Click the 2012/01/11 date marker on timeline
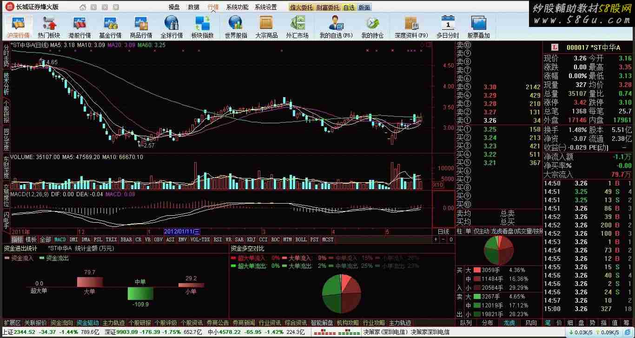 coord(182,232)
